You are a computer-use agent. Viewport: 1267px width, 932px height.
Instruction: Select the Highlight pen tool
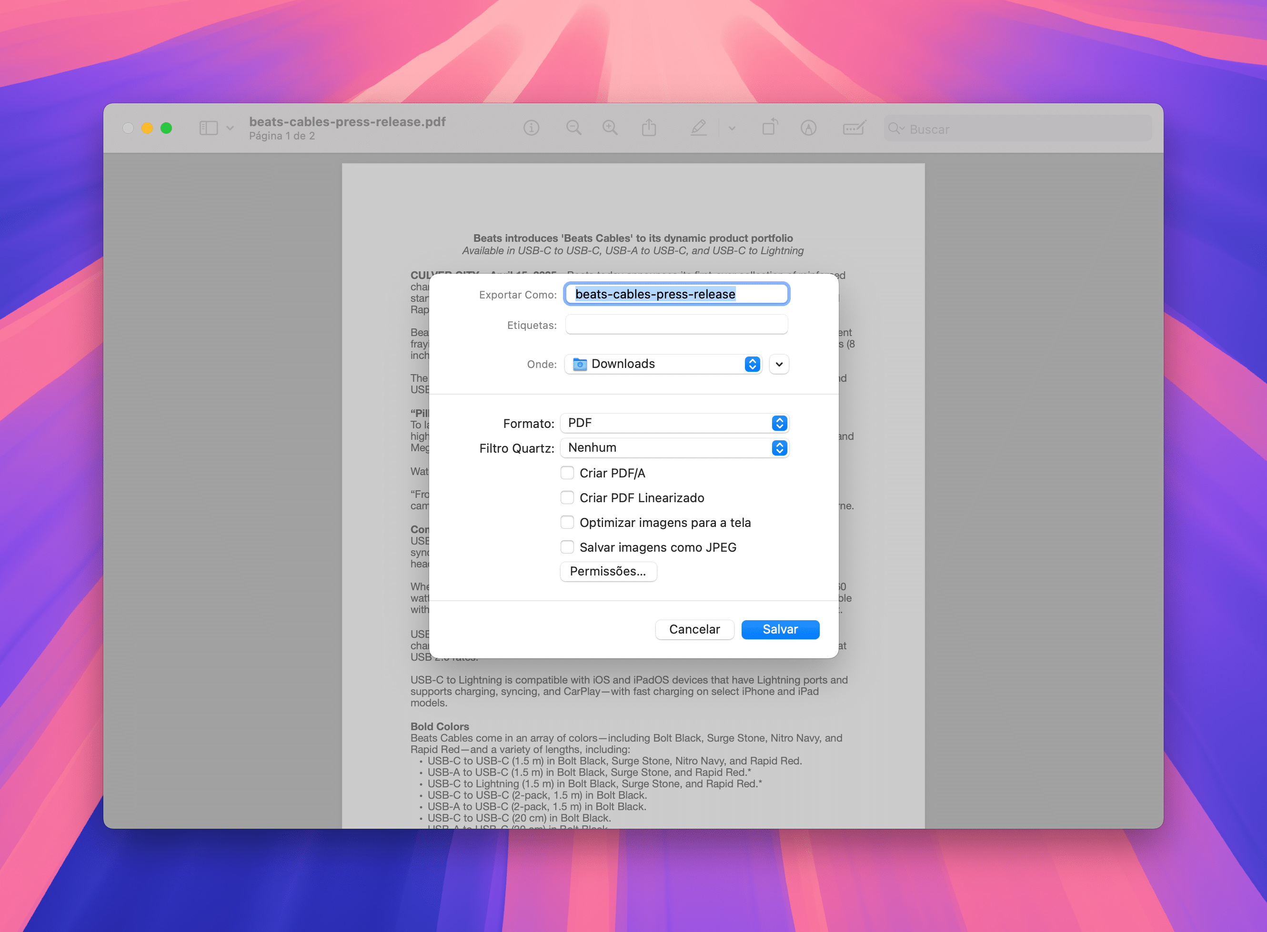699,128
